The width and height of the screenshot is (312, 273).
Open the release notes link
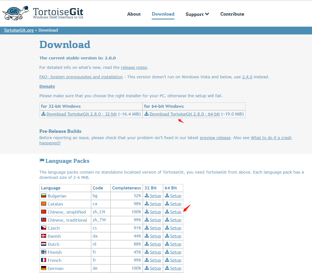pyautogui.click(x=134, y=67)
